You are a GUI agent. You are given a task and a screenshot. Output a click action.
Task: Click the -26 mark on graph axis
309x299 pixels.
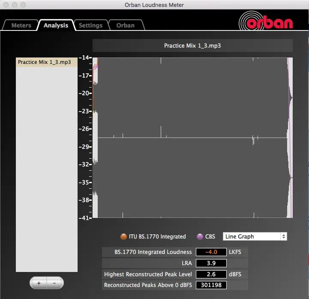coord(84,129)
